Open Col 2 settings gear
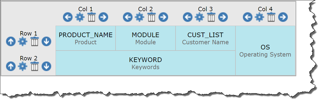Image resolution: width=322 pixels, height=103 pixels. 140,17
